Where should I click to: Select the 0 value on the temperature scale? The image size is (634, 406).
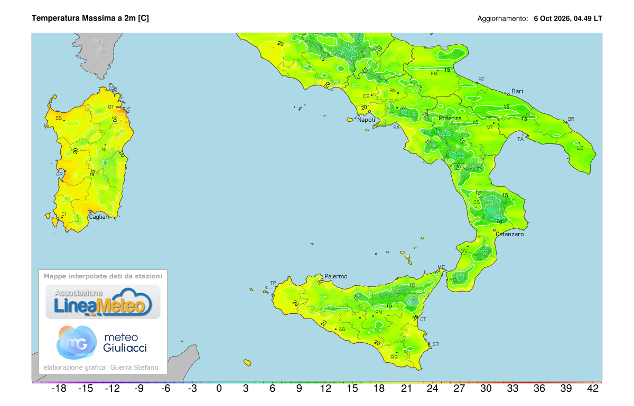pos(219,389)
